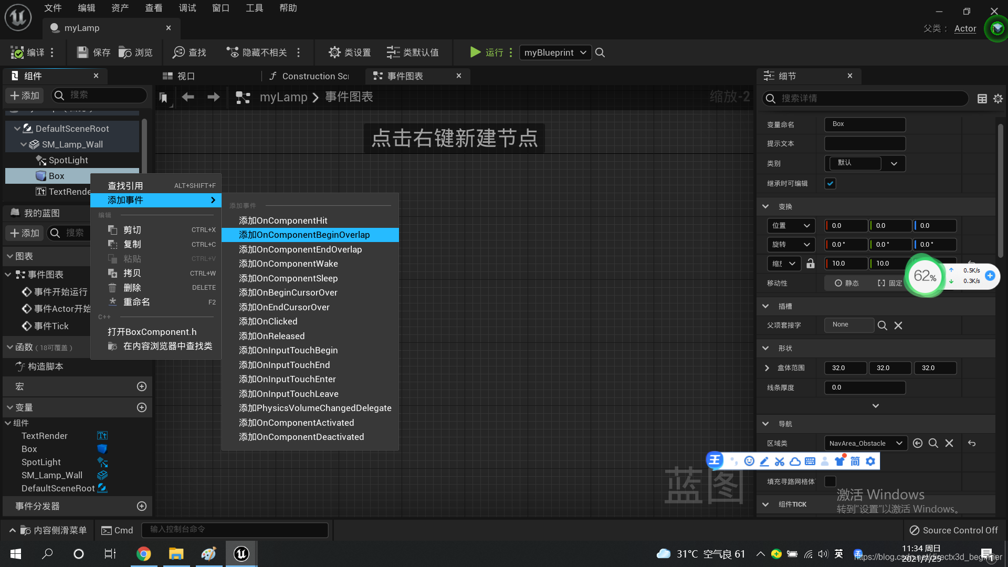Click the scale lock icon
Viewport: 1008px width, 567px height.
811,264
